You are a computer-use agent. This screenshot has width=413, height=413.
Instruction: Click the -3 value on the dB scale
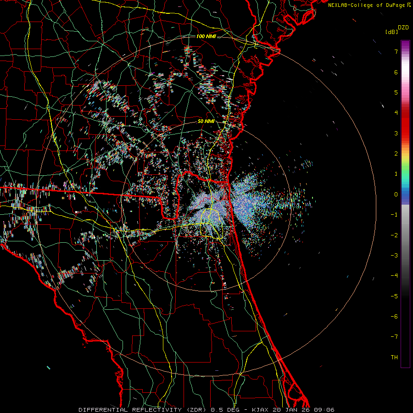(394, 256)
